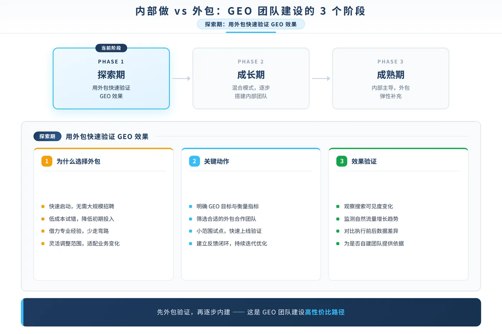The height and width of the screenshot is (334, 502).
Task: Click the 效果验证 card heading
Action: point(364,161)
